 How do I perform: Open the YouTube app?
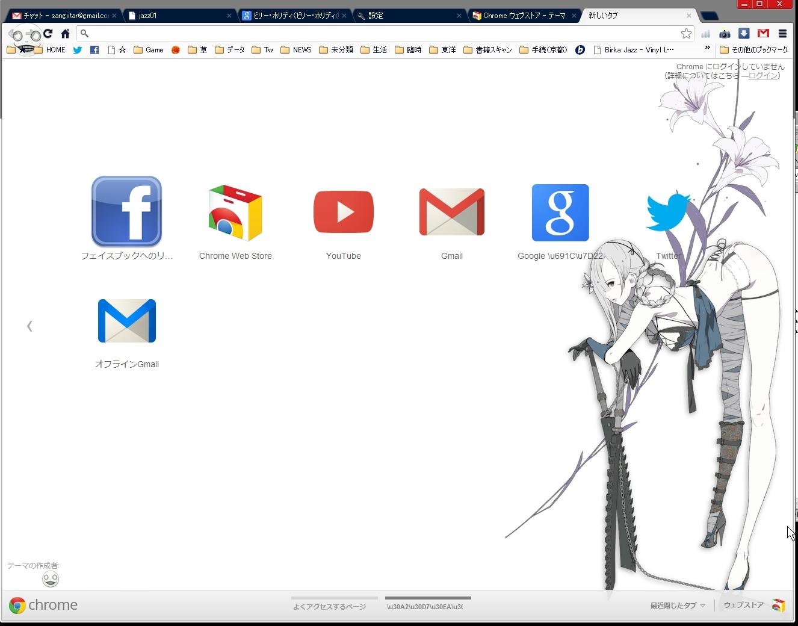344,212
